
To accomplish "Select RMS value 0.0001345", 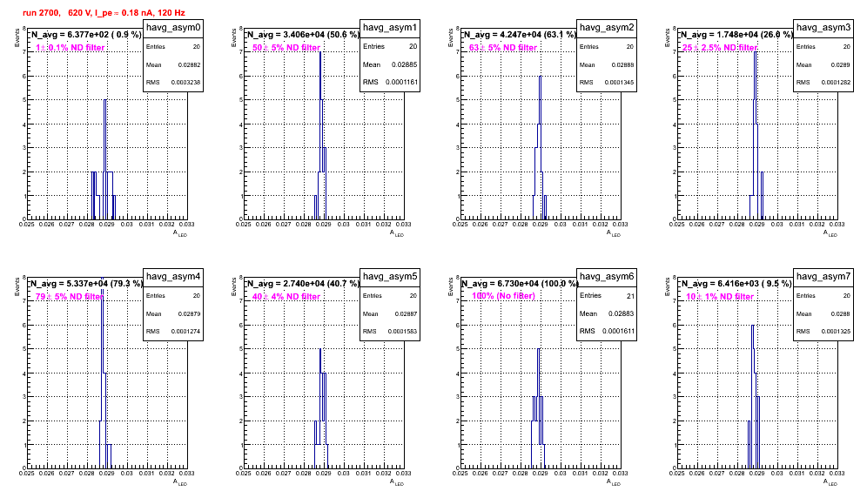I will pos(619,83).
